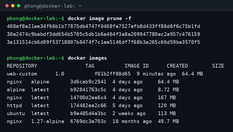Image resolution: width=233 pixels, height=132 pixels.
Task: Click the green maximize window button
Action: click(18, 6)
